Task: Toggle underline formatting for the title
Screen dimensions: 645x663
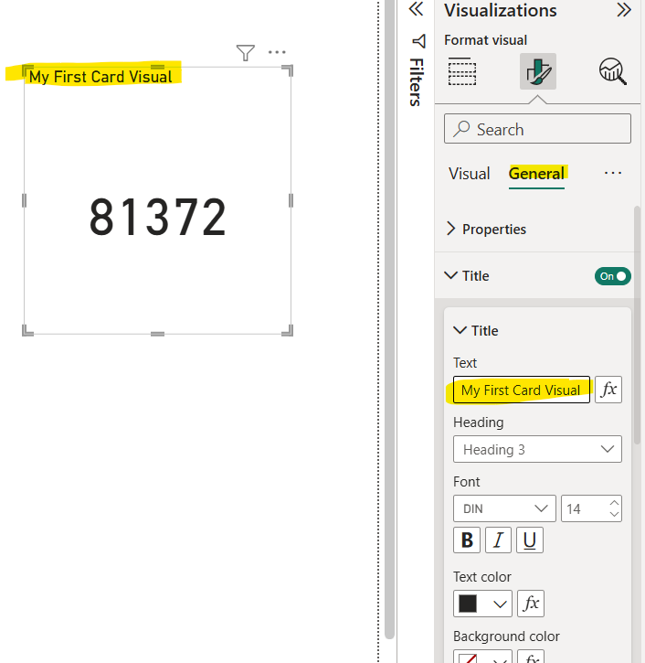Action: point(530,540)
